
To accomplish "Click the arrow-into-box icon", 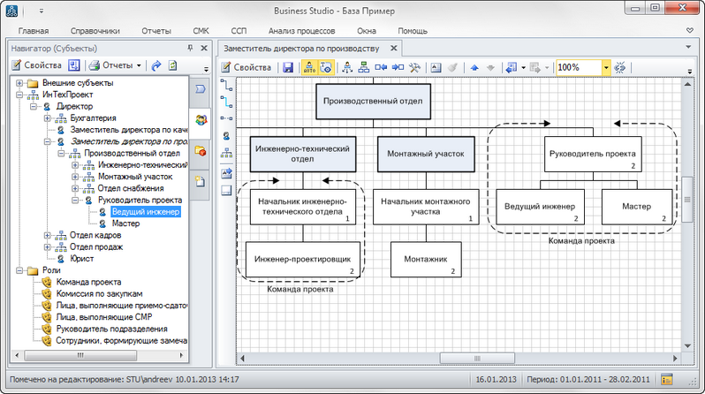I will [398, 67].
